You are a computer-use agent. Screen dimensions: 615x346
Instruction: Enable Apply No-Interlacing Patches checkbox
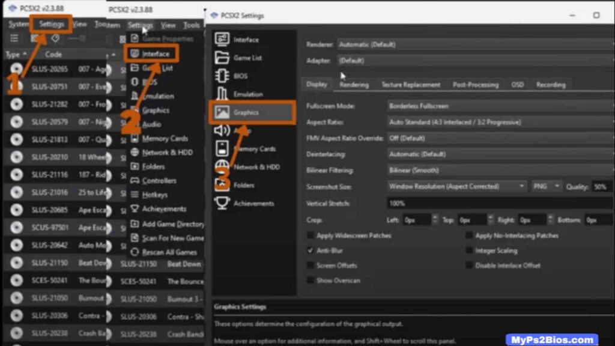[x=468, y=235]
